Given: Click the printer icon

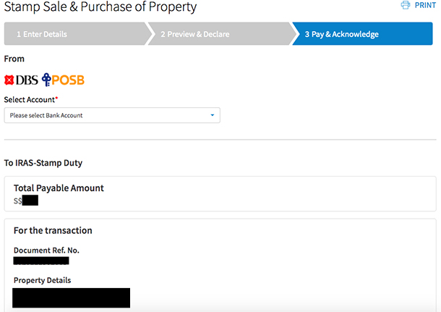Looking at the screenshot, I should [x=406, y=5].
